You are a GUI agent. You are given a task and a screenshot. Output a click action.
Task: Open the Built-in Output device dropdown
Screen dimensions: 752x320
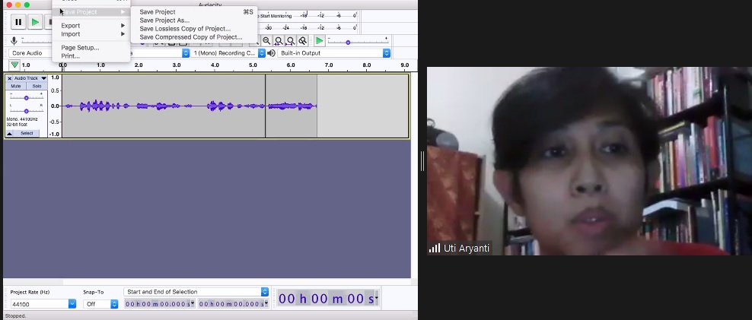point(334,53)
